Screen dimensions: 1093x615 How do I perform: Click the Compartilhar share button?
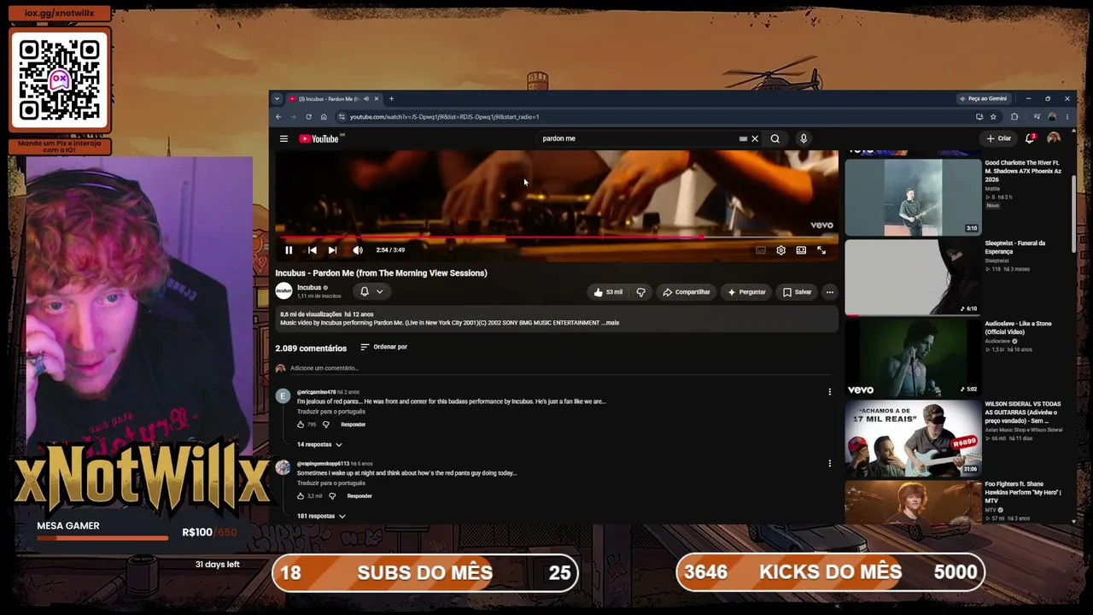click(x=687, y=292)
